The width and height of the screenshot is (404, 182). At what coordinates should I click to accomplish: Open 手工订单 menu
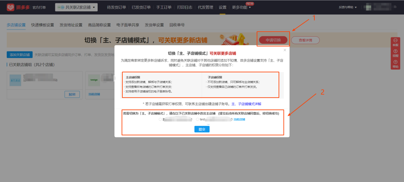point(164,7)
